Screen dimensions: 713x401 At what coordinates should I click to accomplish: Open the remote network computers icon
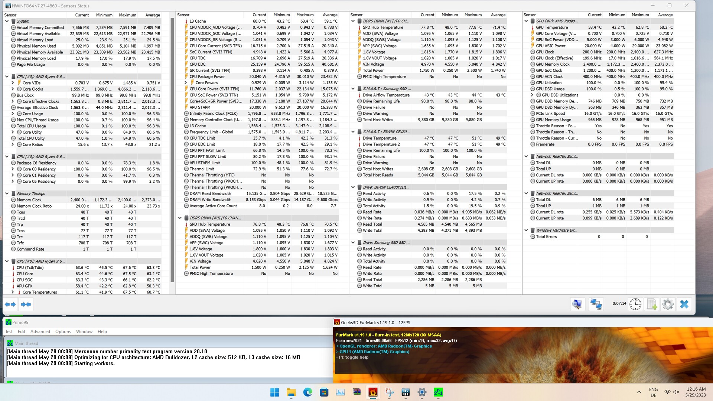coord(596,304)
